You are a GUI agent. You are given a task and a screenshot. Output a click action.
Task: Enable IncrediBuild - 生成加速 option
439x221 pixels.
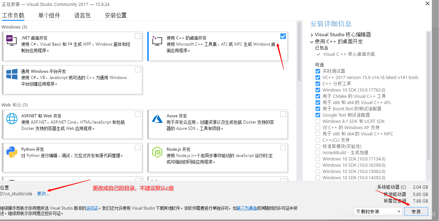(x=318, y=152)
